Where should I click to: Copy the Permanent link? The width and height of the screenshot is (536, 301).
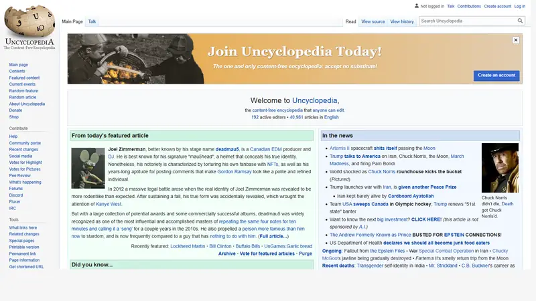[x=23, y=254]
